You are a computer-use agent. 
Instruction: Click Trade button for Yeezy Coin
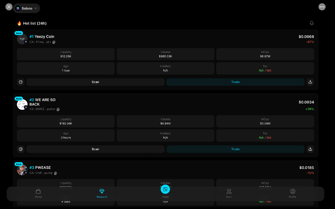(235, 82)
